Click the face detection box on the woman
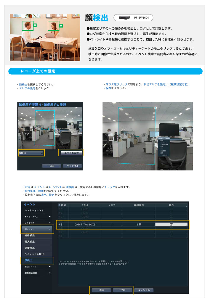Image resolution: width=210 pixels, height=303 pixels. click(x=54, y=26)
